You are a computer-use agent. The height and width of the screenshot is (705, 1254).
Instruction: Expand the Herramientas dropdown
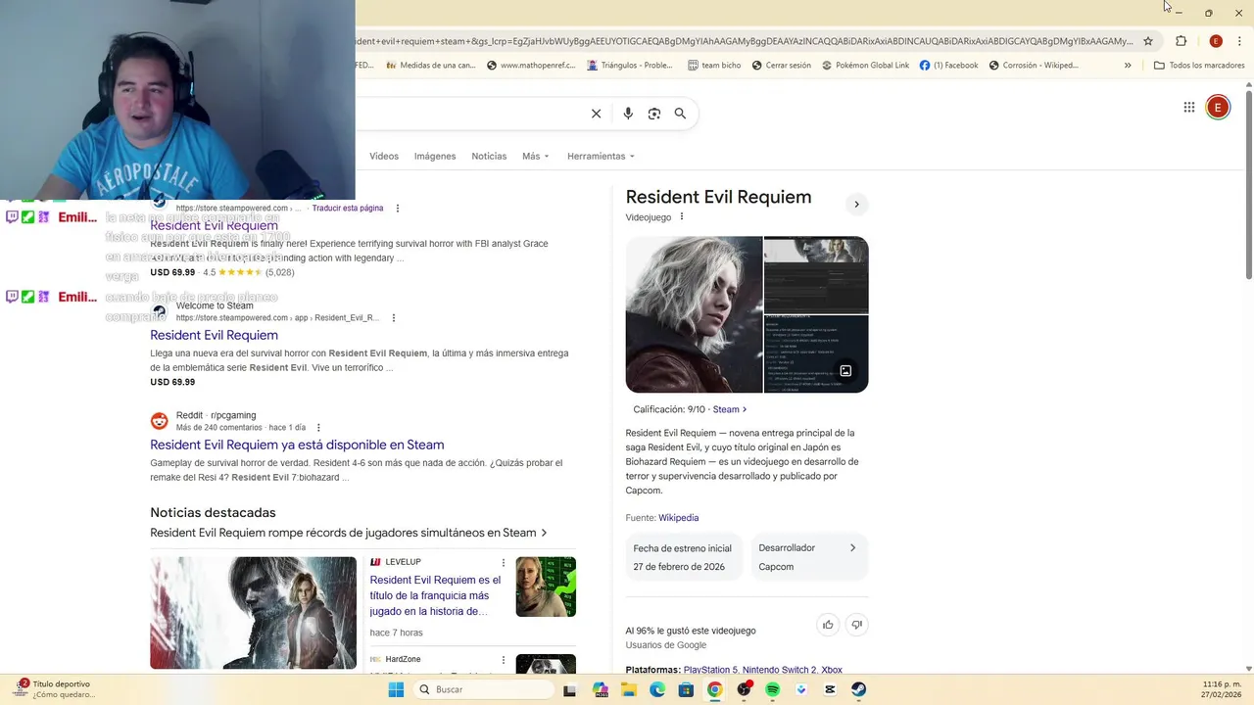coord(601,157)
